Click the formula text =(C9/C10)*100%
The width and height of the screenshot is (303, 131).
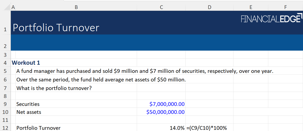(207, 128)
